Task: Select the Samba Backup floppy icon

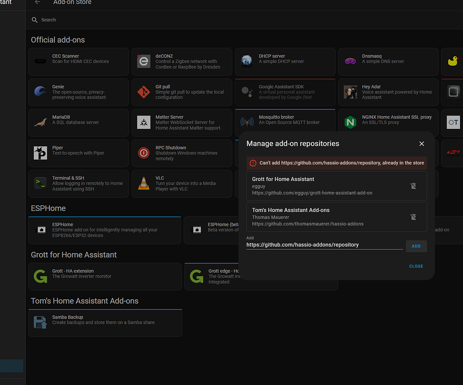Action: (x=40, y=322)
